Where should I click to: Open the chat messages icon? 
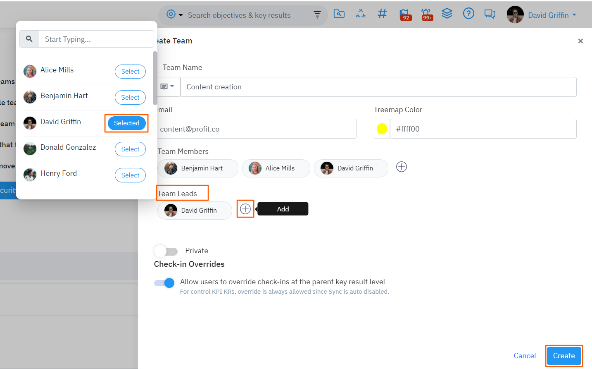490,14
